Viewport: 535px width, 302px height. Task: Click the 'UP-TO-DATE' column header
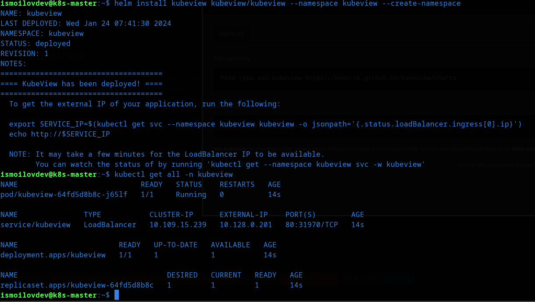coord(176,245)
